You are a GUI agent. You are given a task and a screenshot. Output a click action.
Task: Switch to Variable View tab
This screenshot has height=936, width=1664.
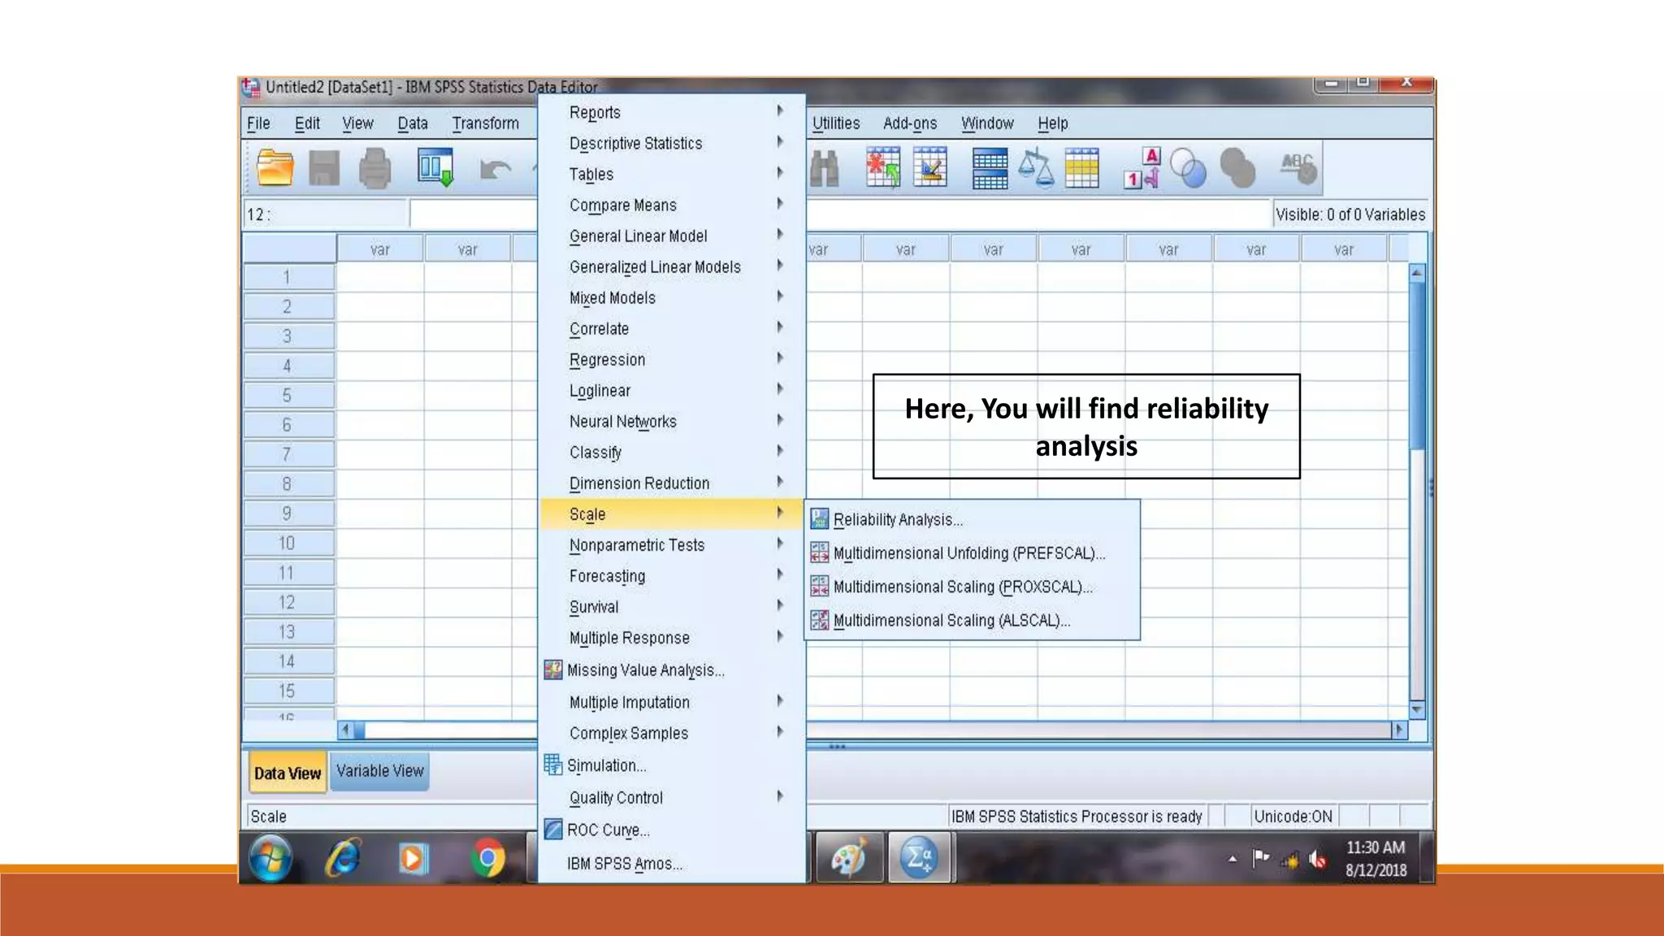379,770
